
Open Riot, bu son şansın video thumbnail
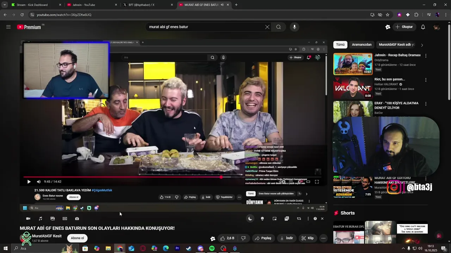(353, 88)
